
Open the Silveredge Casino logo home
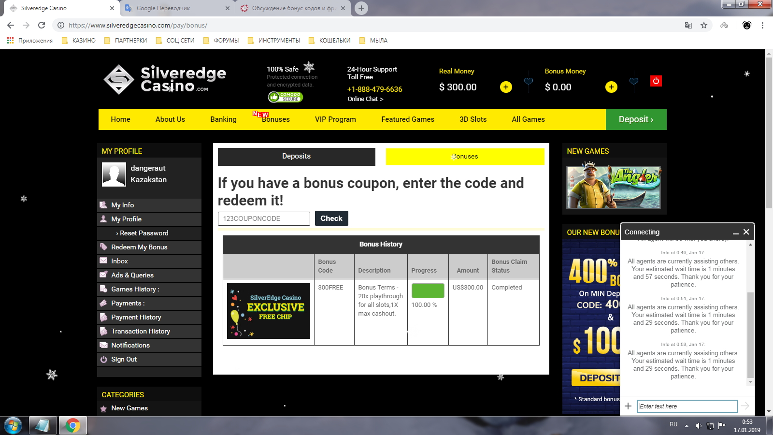point(165,79)
